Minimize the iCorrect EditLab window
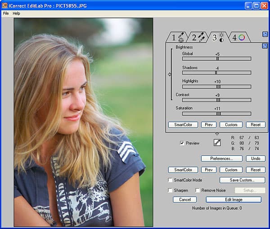Viewport: 270px width, 229px height. pyautogui.click(x=248, y=6)
